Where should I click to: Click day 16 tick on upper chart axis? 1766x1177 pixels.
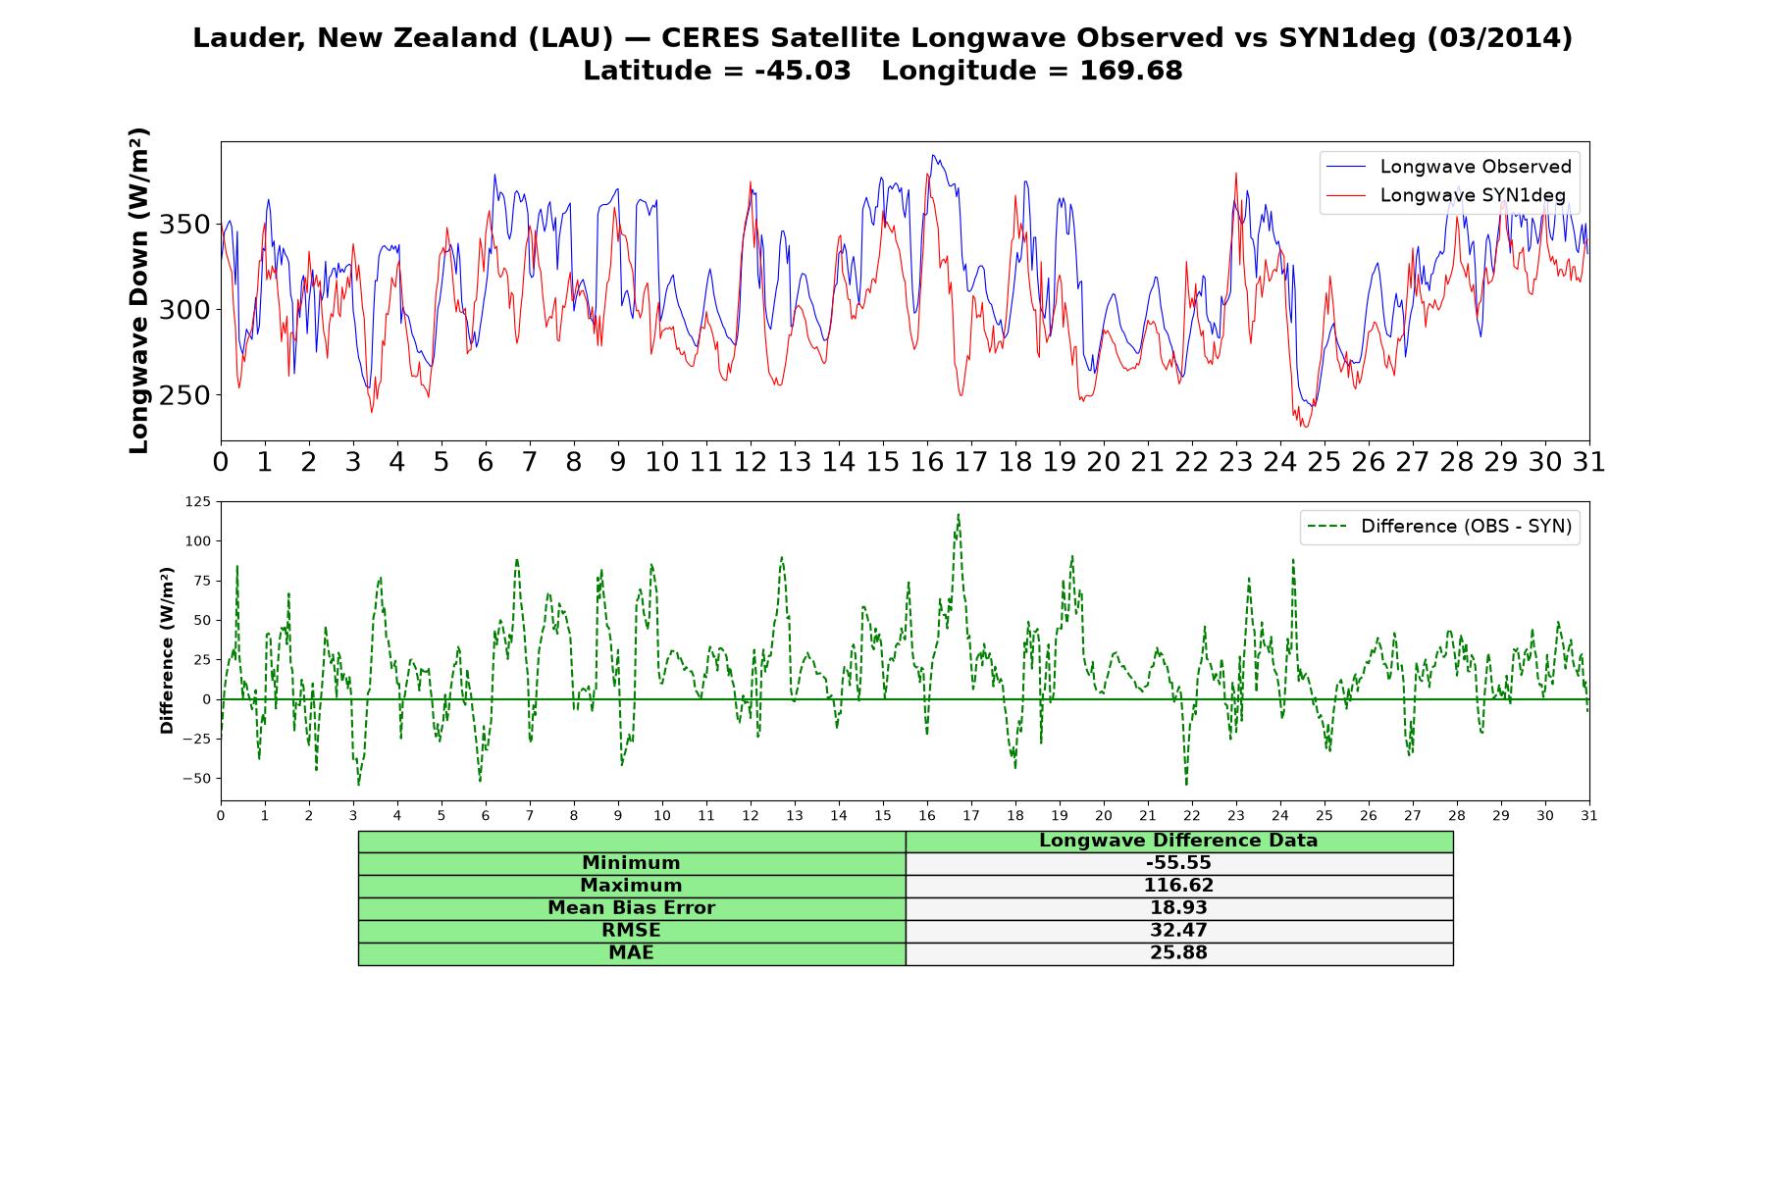[x=926, y=462]
